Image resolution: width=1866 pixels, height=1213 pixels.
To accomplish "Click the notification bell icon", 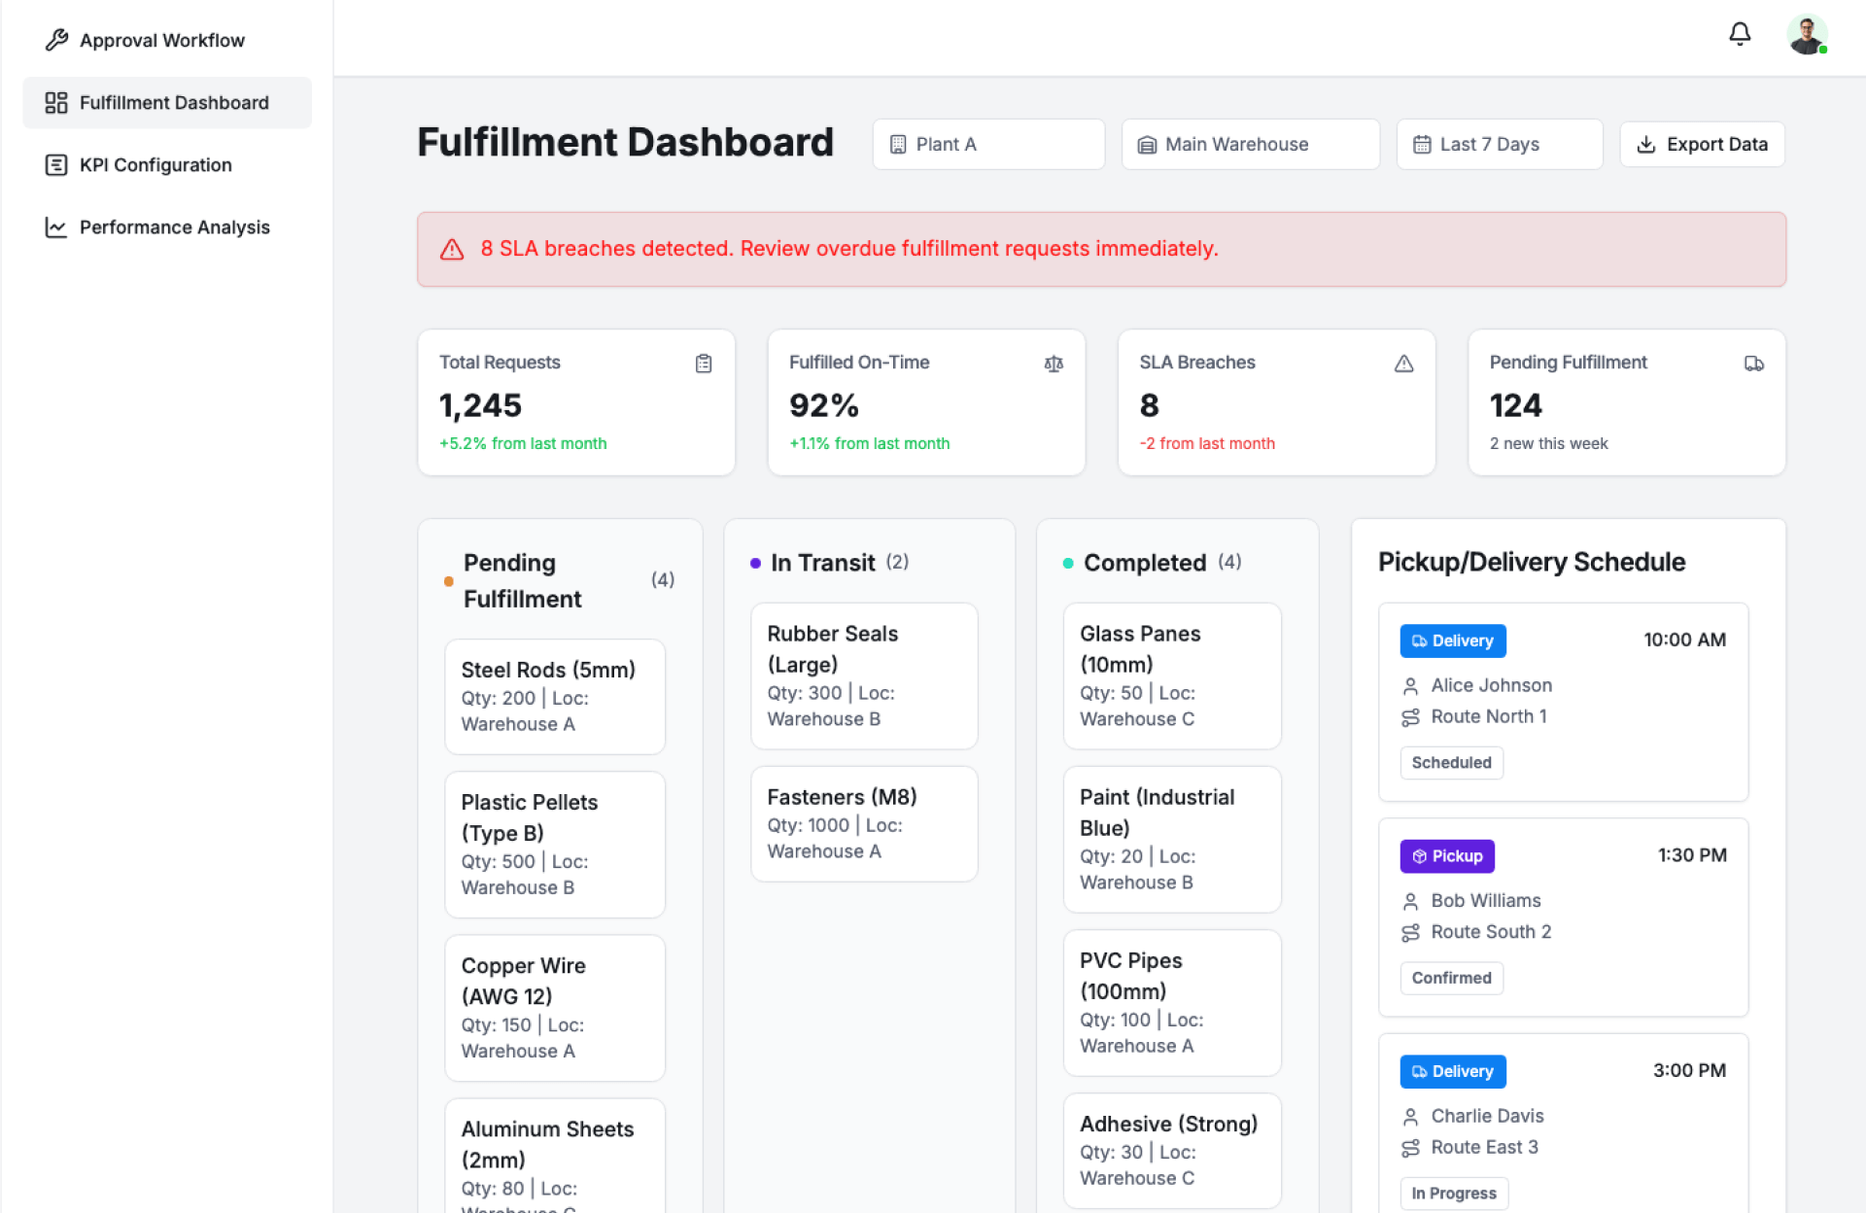I will coord(1740,35).
